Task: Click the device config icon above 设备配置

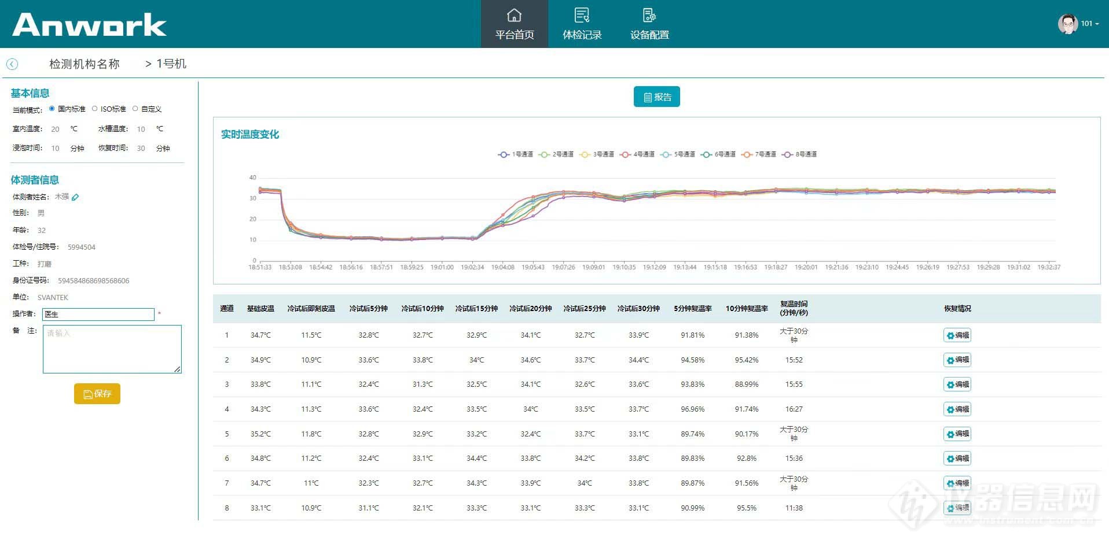Action: [649, 15]
